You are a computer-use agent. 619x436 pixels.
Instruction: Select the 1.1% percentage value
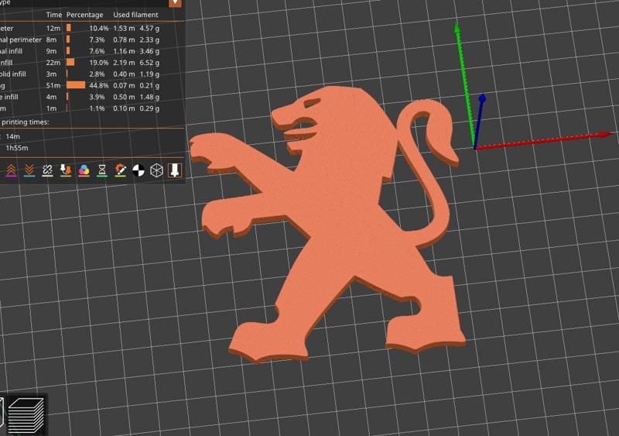click(x=97, y=108)
